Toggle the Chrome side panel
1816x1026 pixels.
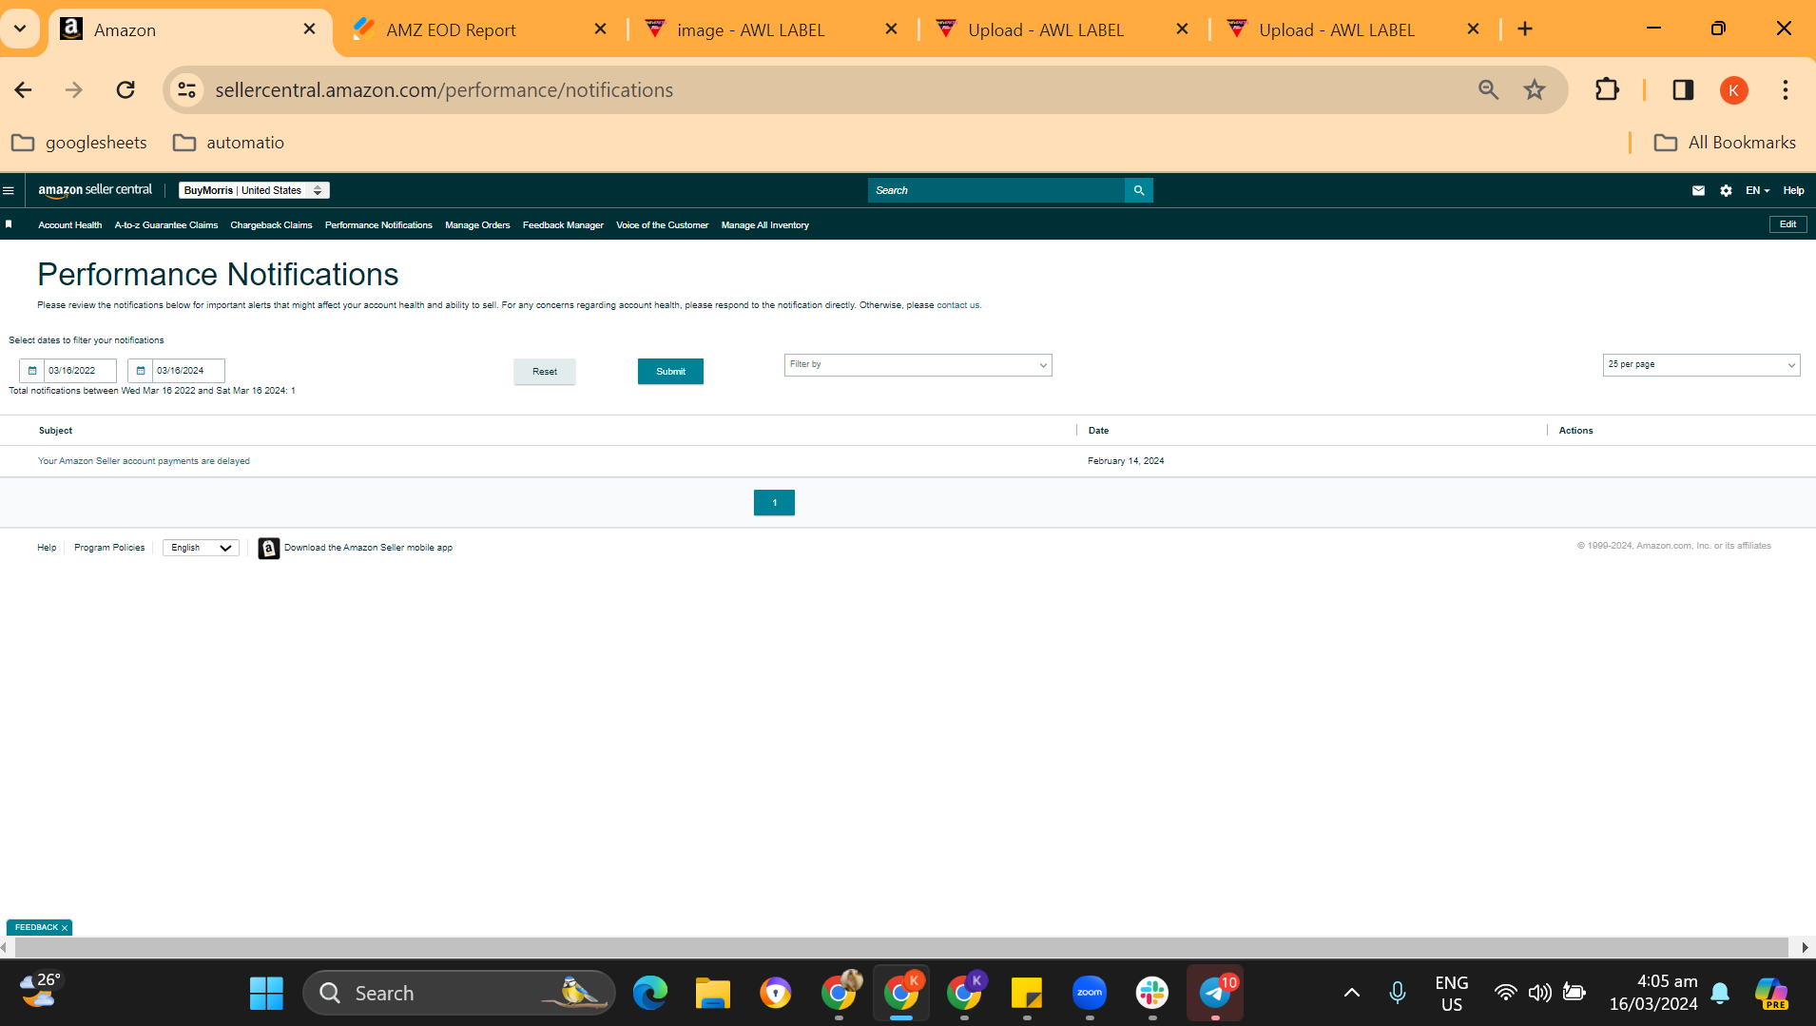(1683, 90)
